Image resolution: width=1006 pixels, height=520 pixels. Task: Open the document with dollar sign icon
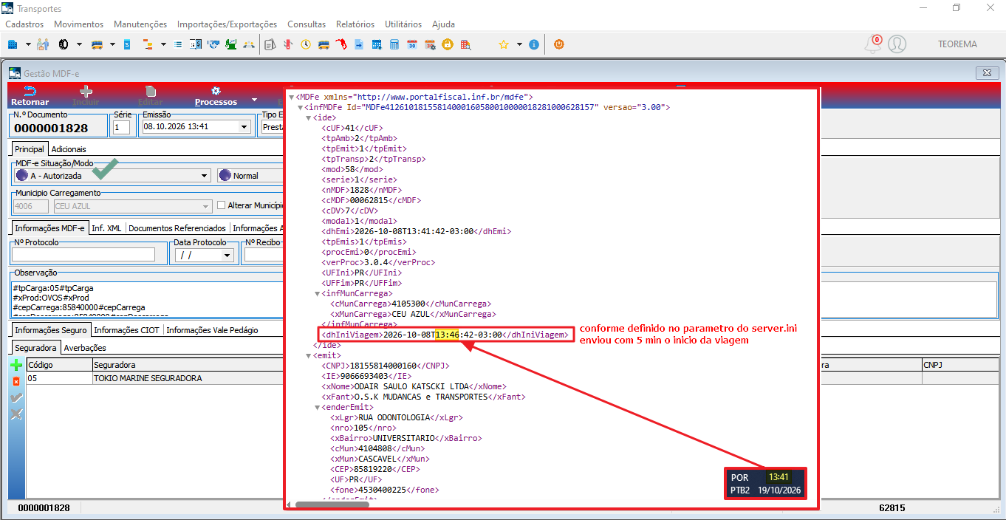[196, 44]
